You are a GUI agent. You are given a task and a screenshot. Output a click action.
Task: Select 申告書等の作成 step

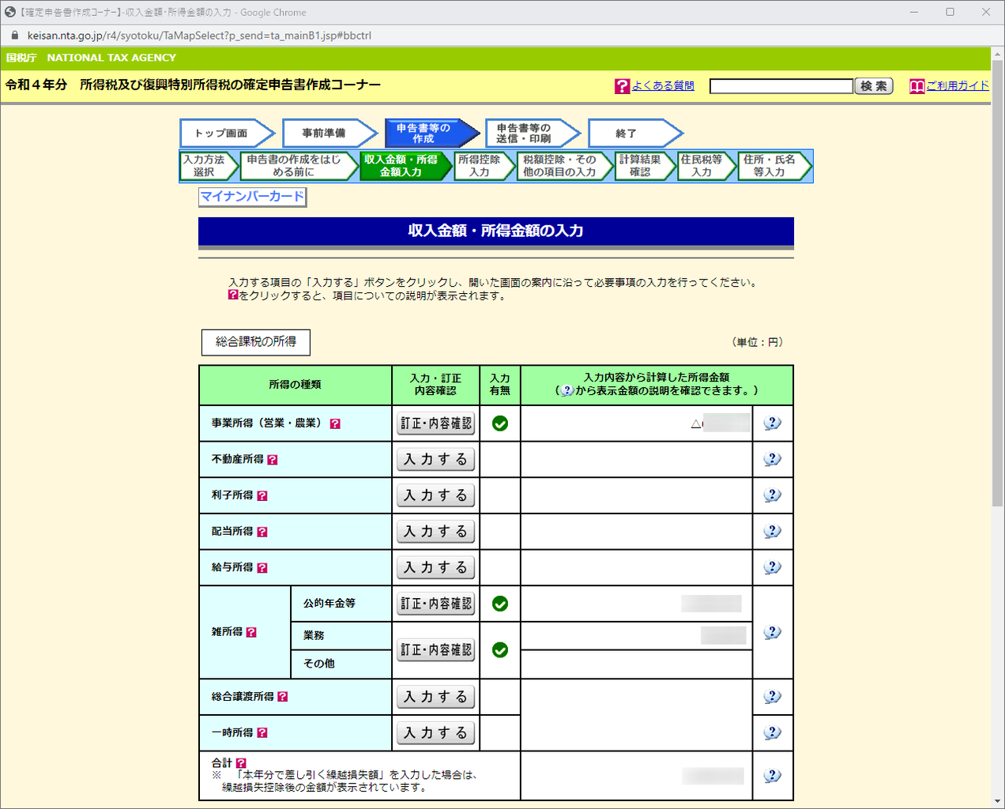pos(431,134)
